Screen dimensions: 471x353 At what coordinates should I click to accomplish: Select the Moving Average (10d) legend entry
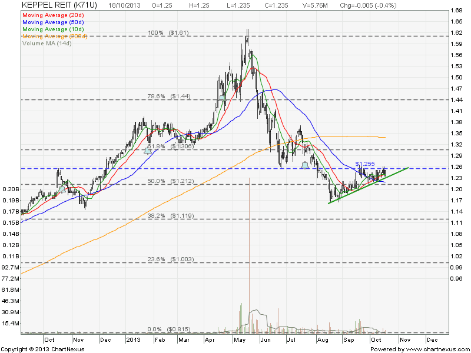[x=53, y=29]
